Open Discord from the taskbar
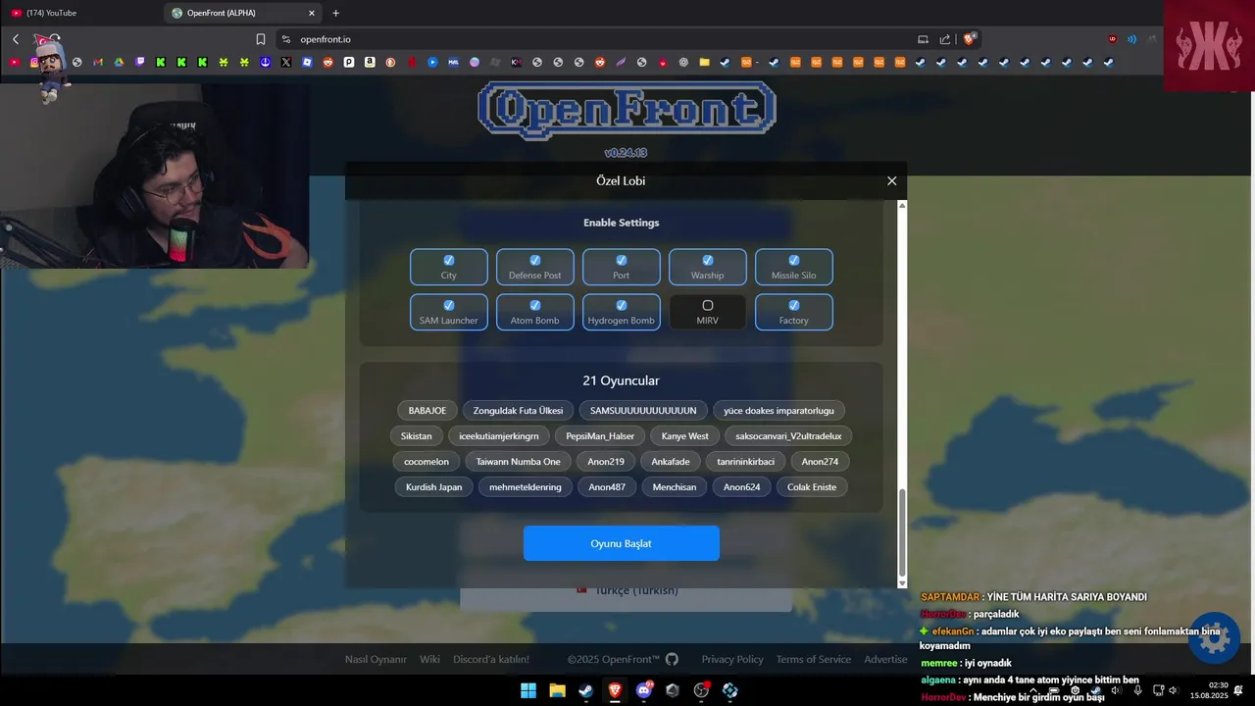Viewport: 1255px width, 706px height. pos(644,690)
